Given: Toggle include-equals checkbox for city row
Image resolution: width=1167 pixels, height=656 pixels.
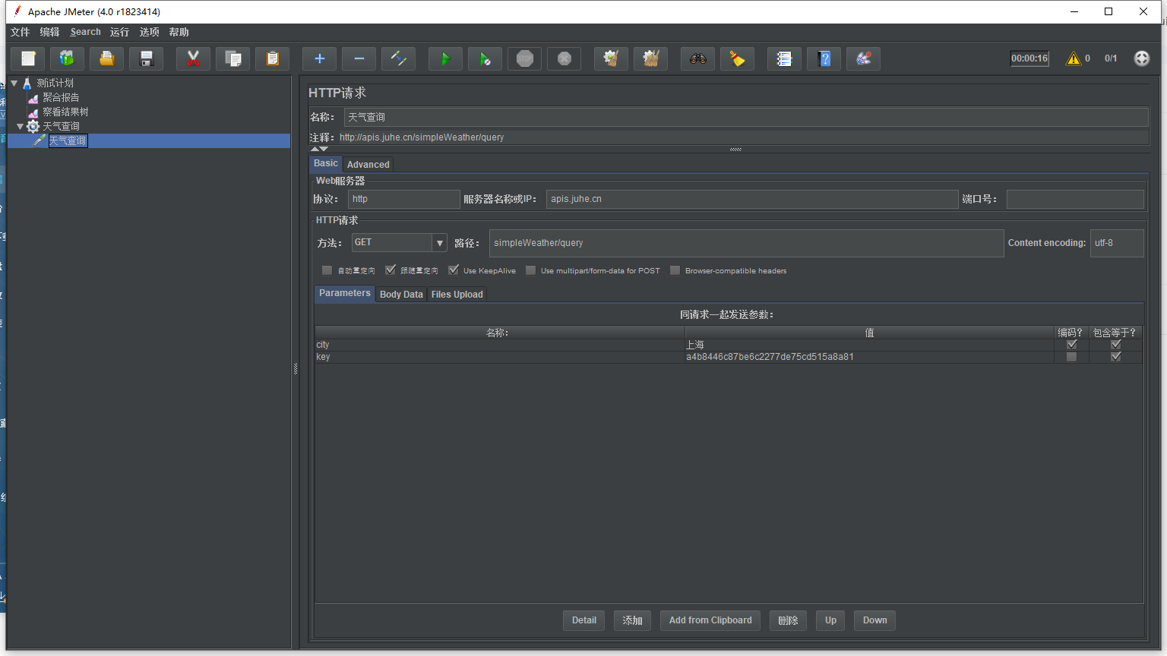Looking at the screenshot, I should 1116,345.
